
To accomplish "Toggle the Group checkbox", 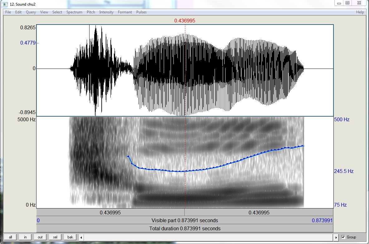I will pyautogui.click(x=343, y=237).
